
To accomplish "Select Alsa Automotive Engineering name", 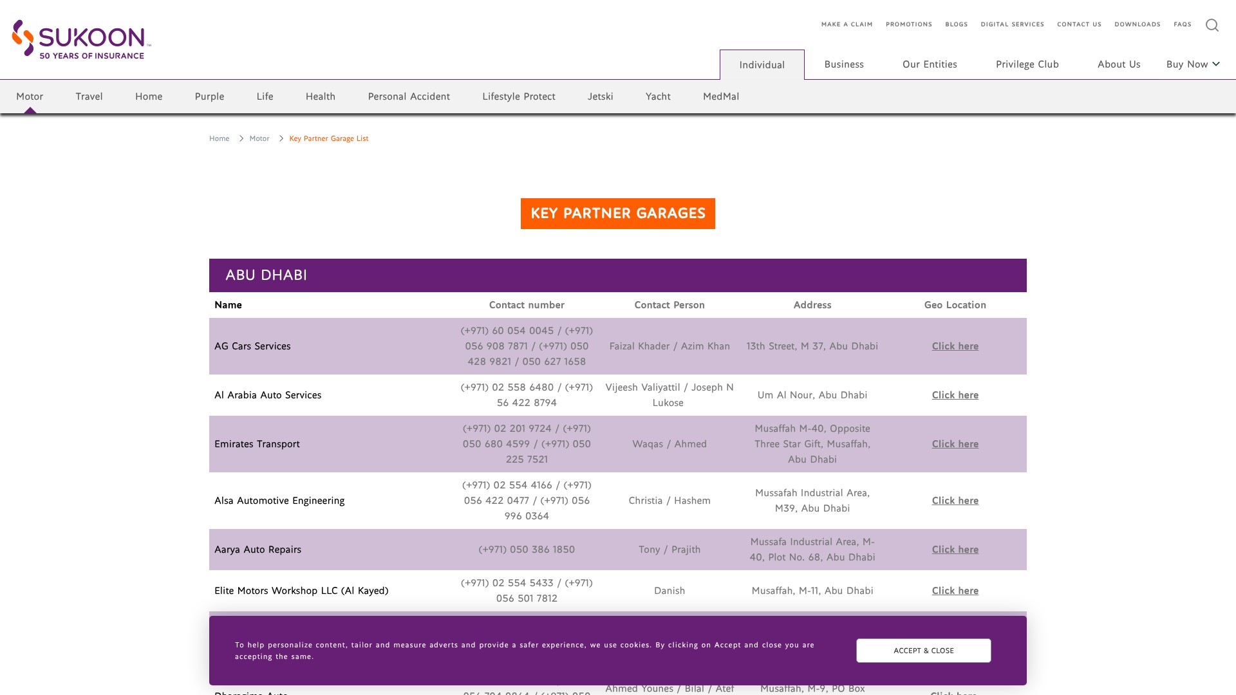I will coord(279,501).
